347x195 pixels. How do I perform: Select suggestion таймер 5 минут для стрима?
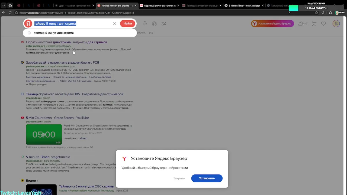80,33
